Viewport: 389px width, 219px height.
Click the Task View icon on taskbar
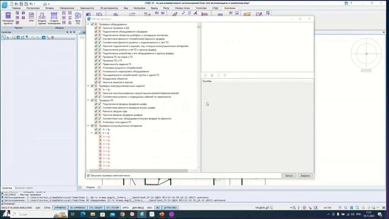73,214
